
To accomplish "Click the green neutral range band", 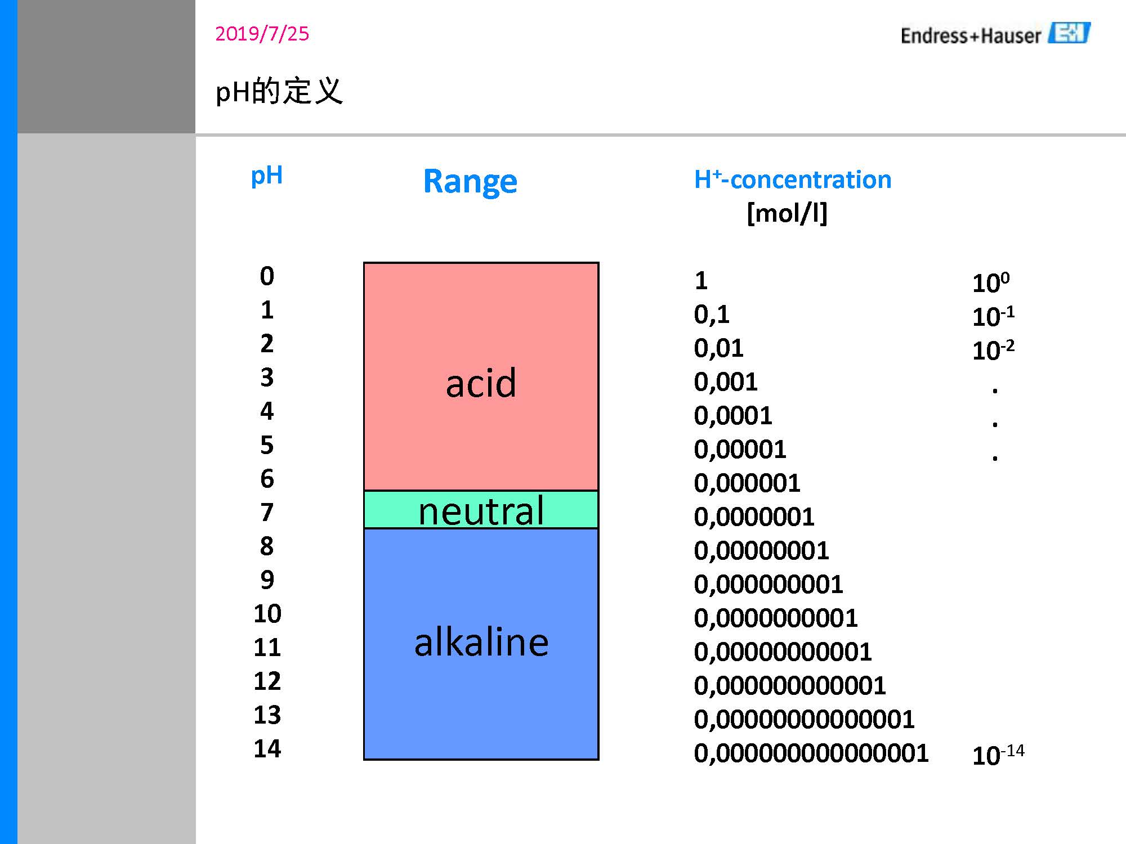I will pyautogui.click(x=481, y=510).
